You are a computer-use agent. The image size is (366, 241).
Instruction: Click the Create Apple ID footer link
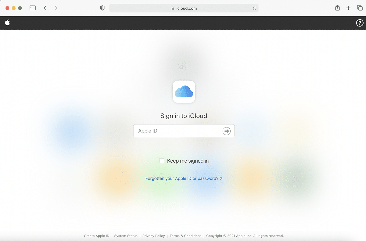point(96,236)
